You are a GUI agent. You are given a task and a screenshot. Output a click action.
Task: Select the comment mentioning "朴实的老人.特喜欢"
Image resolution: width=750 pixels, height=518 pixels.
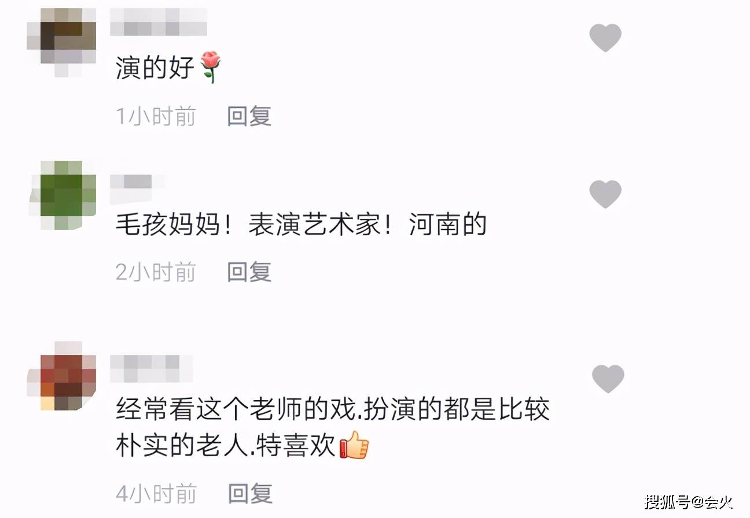[333, 429]
